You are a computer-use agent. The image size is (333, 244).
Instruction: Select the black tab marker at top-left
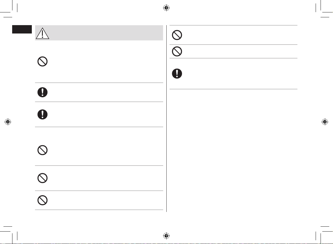click(22, 29)
